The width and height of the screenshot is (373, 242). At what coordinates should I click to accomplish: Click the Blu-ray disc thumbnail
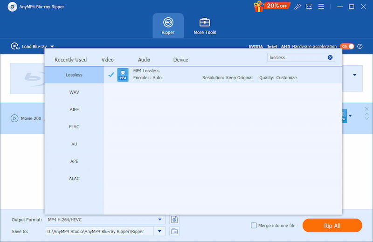coord(28,78)
